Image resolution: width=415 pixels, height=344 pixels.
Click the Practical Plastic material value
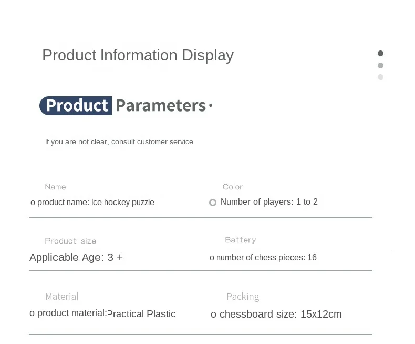[141, 314]
